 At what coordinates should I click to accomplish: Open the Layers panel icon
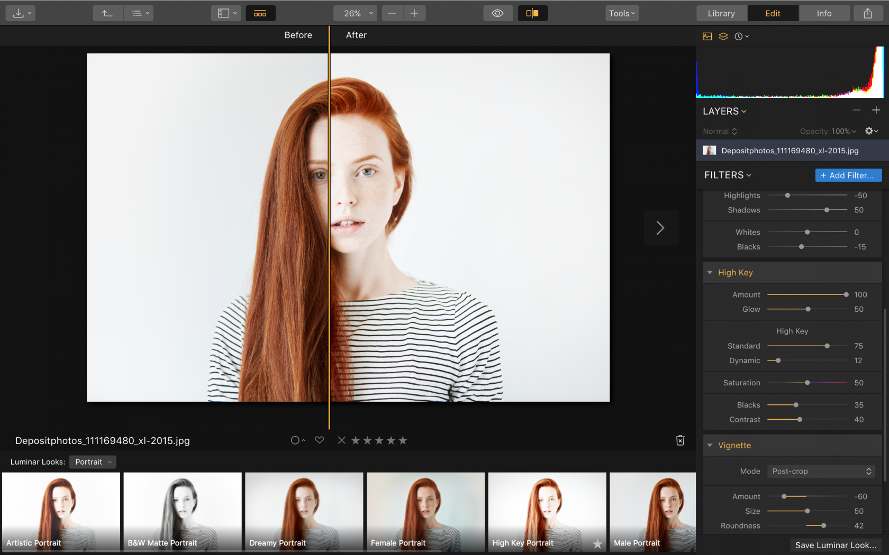[x=723, y=36]
